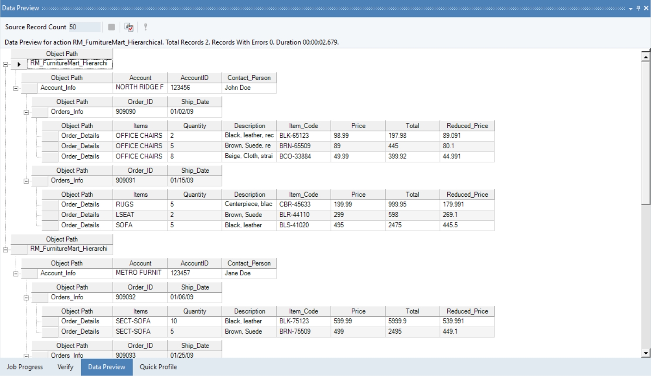Image resolution: width=651 pixels, height=376 pixels.
Task: Collapse Orders_Info node for order 909092
Action: 26,298
